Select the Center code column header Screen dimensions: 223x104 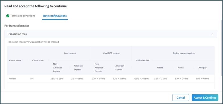coord(38,60)
